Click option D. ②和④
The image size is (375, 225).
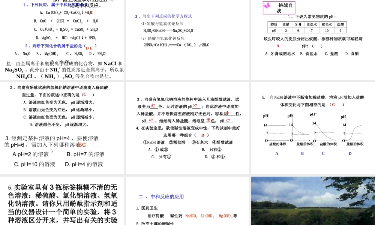click(215, 157)
